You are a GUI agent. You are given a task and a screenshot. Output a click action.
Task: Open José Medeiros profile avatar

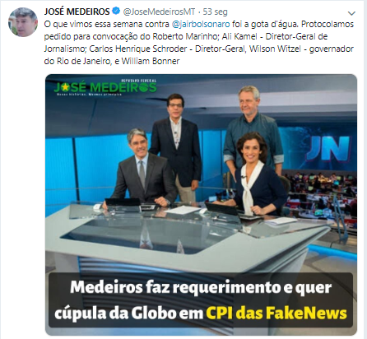(x=23, y=22)
